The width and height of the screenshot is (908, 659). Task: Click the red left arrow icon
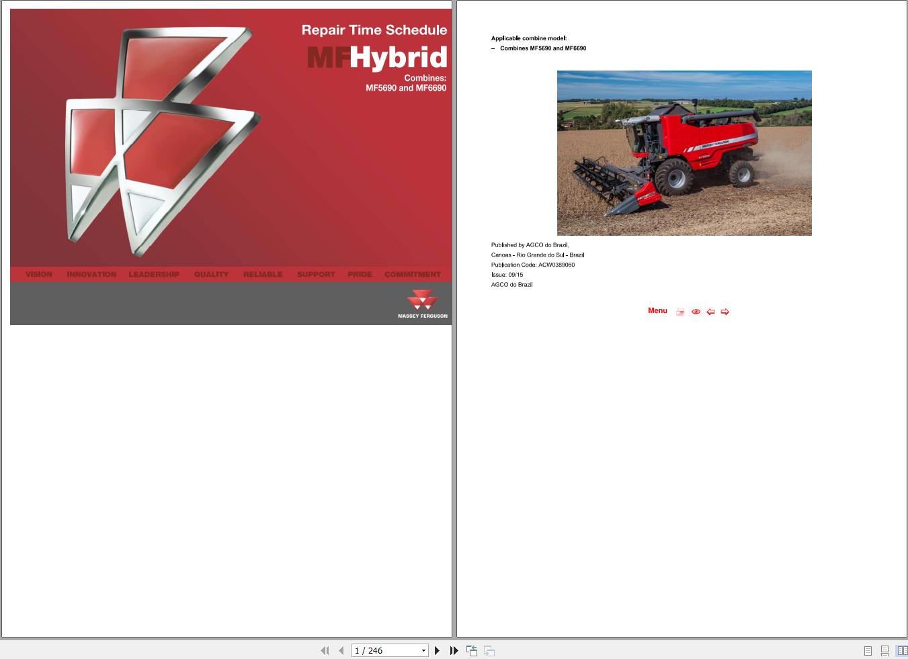tap(710, 312)
